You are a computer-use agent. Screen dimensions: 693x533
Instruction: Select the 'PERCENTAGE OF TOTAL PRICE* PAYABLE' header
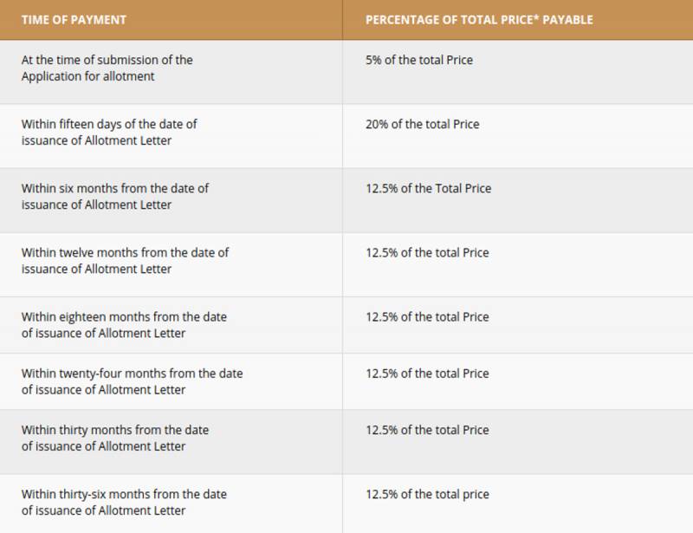[x=479, y=20]
